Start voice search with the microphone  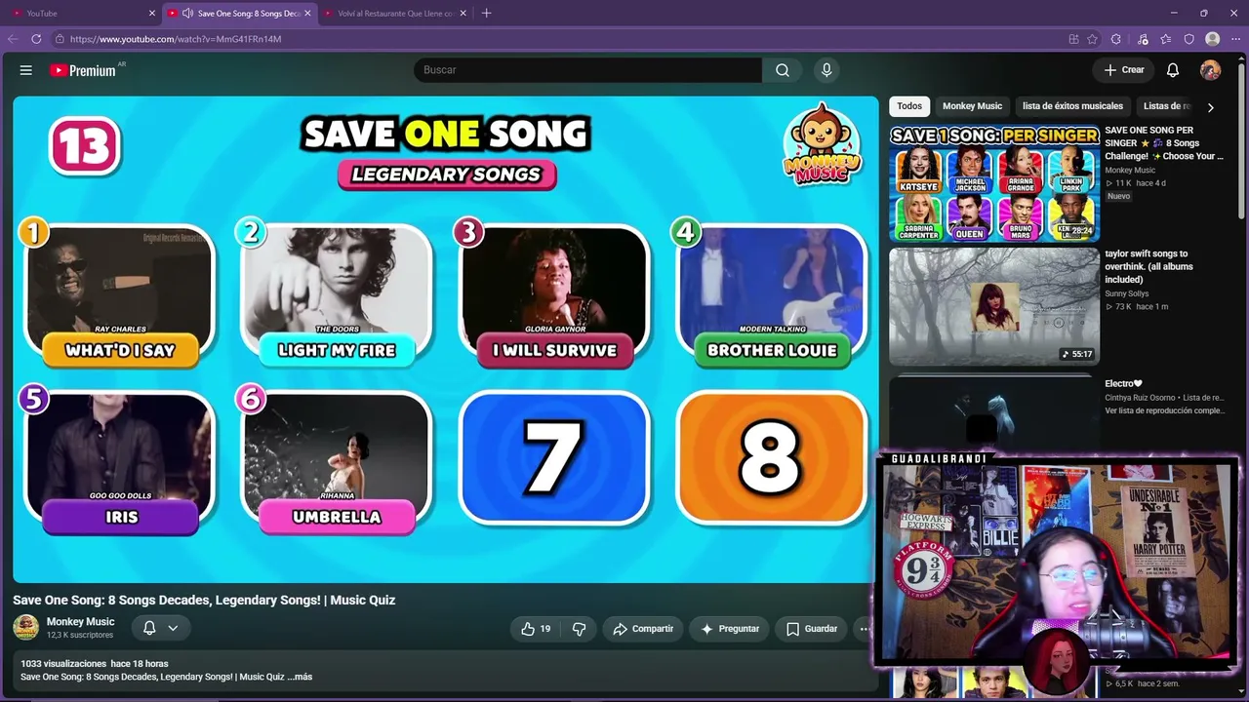826,70
